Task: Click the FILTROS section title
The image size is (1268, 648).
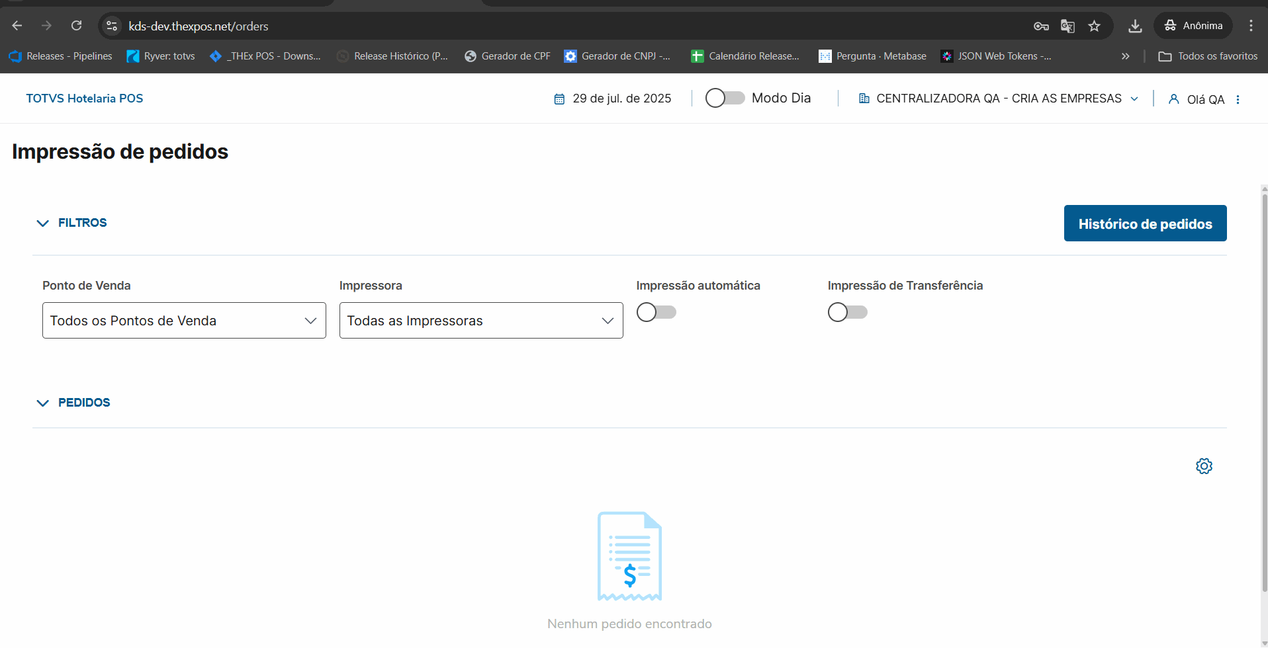Action: [83, 223]
